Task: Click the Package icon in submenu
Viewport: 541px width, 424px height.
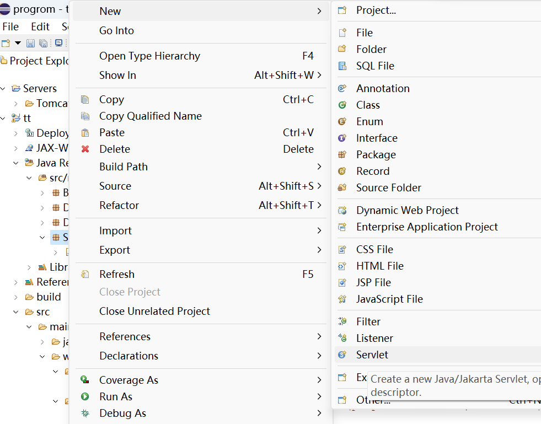Action: [342, 154]
